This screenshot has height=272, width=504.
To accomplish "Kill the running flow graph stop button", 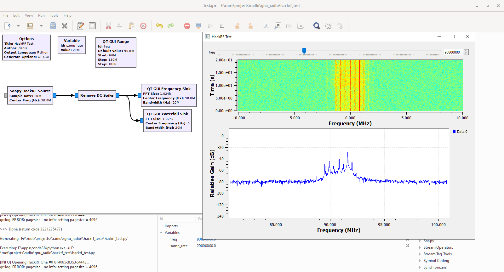I will [222, 26].
